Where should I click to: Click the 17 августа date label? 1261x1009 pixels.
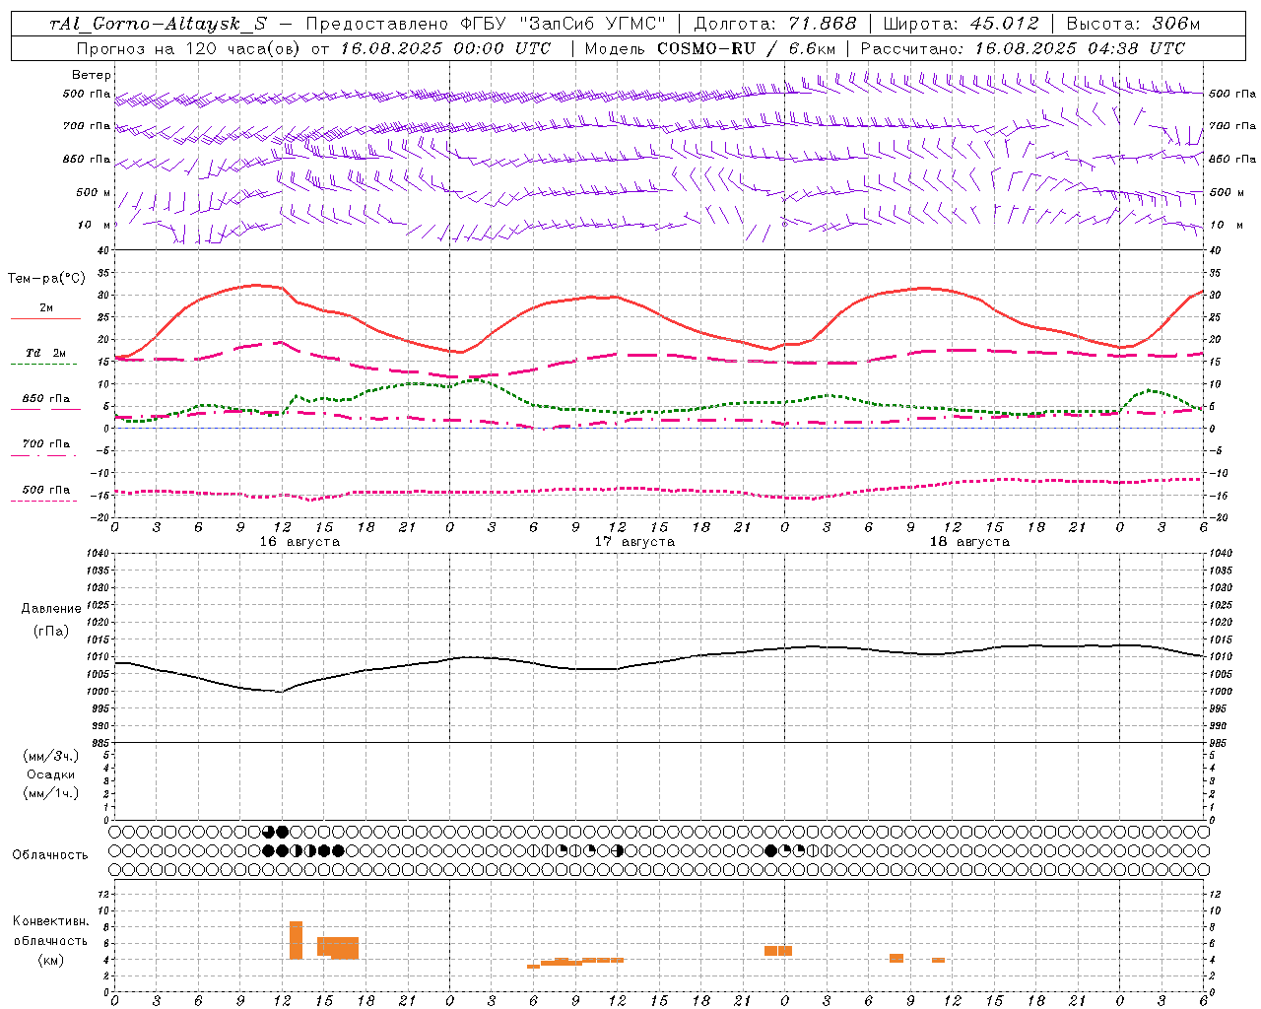(634, 542)
